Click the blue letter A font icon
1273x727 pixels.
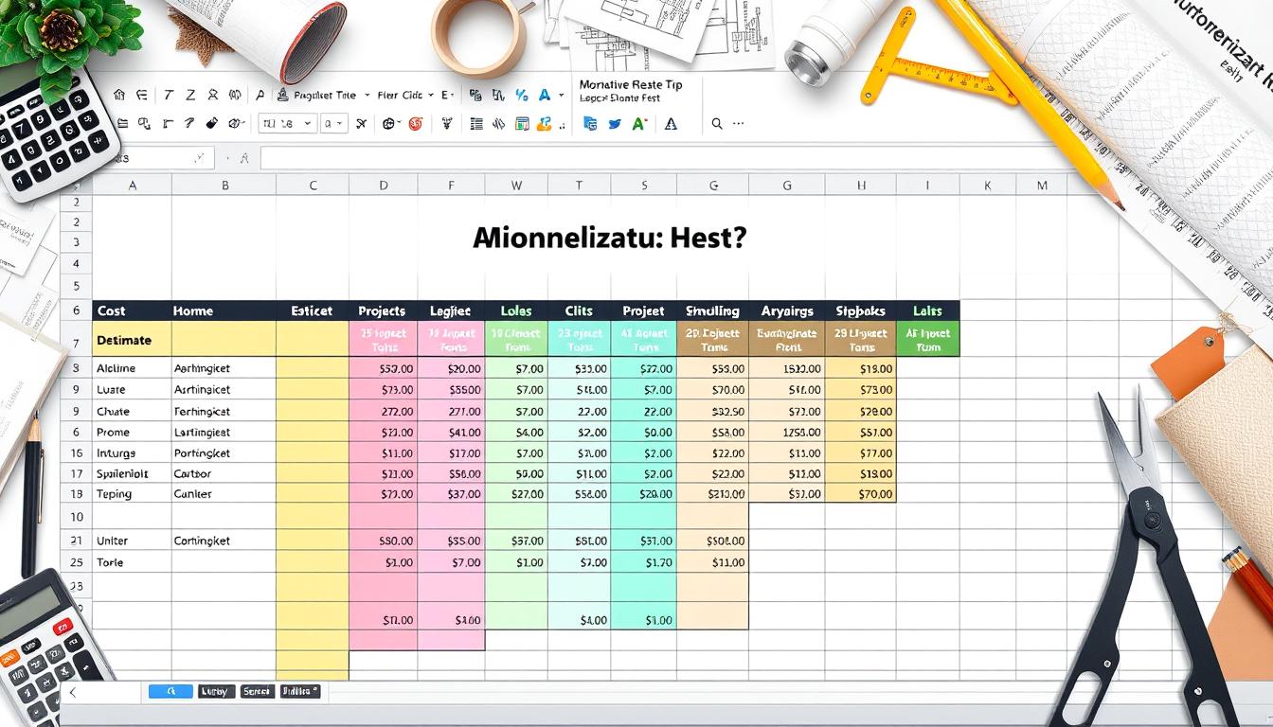[544, 95]
